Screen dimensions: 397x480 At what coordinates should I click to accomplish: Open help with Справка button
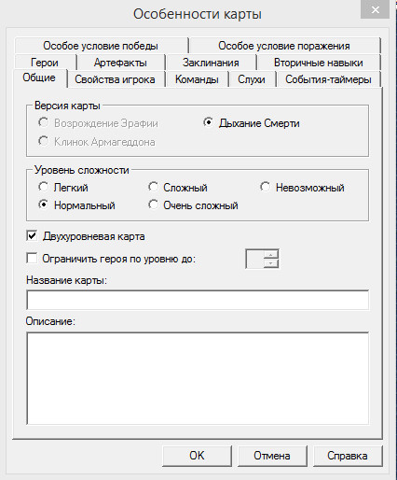point(348,456)
